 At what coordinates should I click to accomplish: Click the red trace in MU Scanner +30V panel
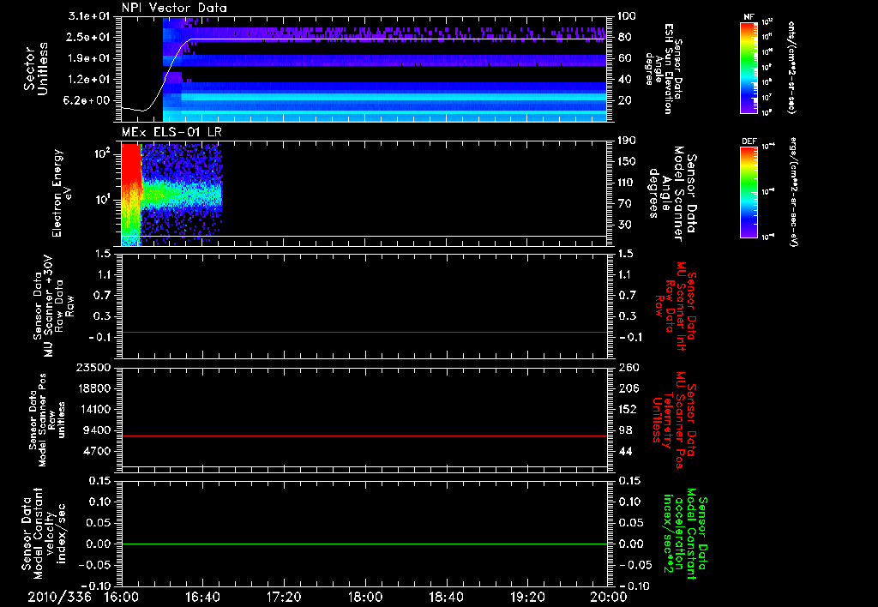pos(364,332)
